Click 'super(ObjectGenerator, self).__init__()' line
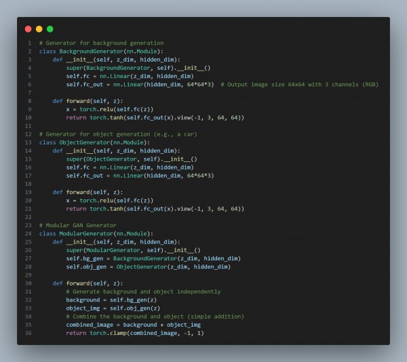This screenshot has height=362, width=407. click(x=132, y=159)
